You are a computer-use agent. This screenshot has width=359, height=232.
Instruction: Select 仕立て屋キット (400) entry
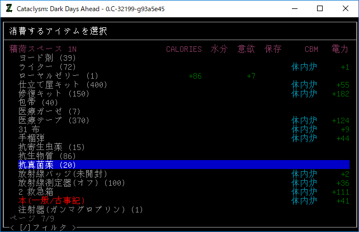click(63, 85)
